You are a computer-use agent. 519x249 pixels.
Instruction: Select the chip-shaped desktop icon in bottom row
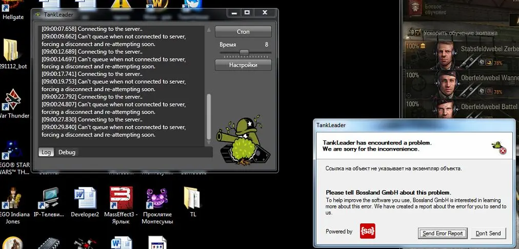coord(48,243)
